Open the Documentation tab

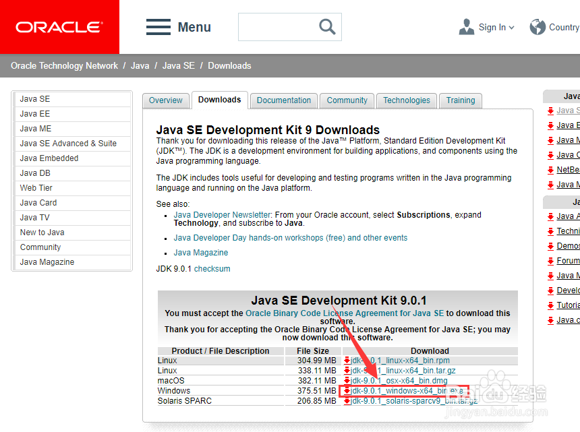tap(284, 100)
